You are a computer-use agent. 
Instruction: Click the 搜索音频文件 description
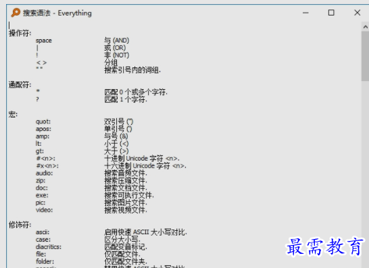[x=126, y=173]
